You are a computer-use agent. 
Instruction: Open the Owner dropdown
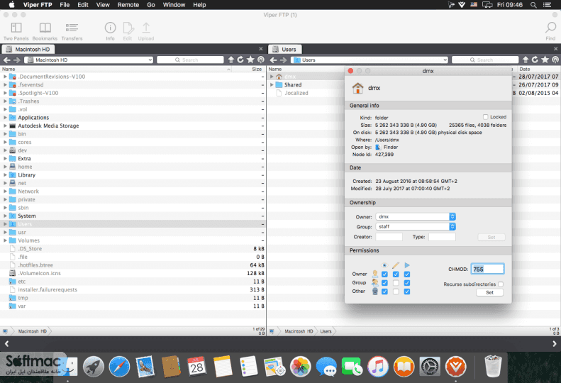click(x=416, y=216)
